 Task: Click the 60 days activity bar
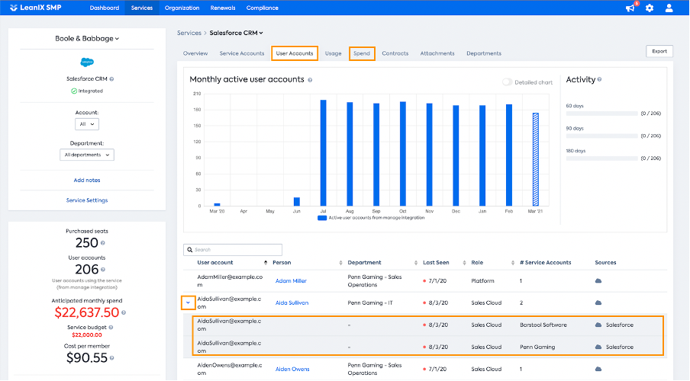(601, 114)
